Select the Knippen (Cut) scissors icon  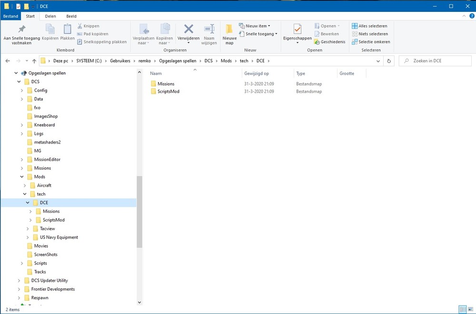click(79, 26)
